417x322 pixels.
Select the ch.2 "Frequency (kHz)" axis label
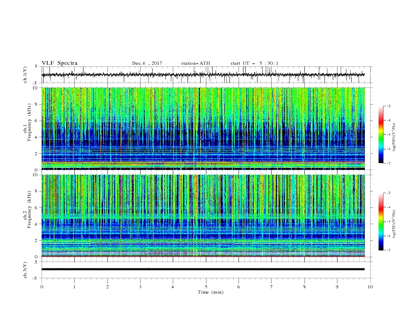click(29, 209)
